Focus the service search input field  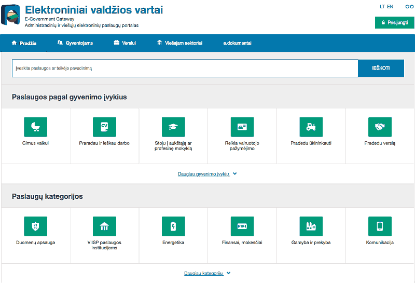[185, 68]
